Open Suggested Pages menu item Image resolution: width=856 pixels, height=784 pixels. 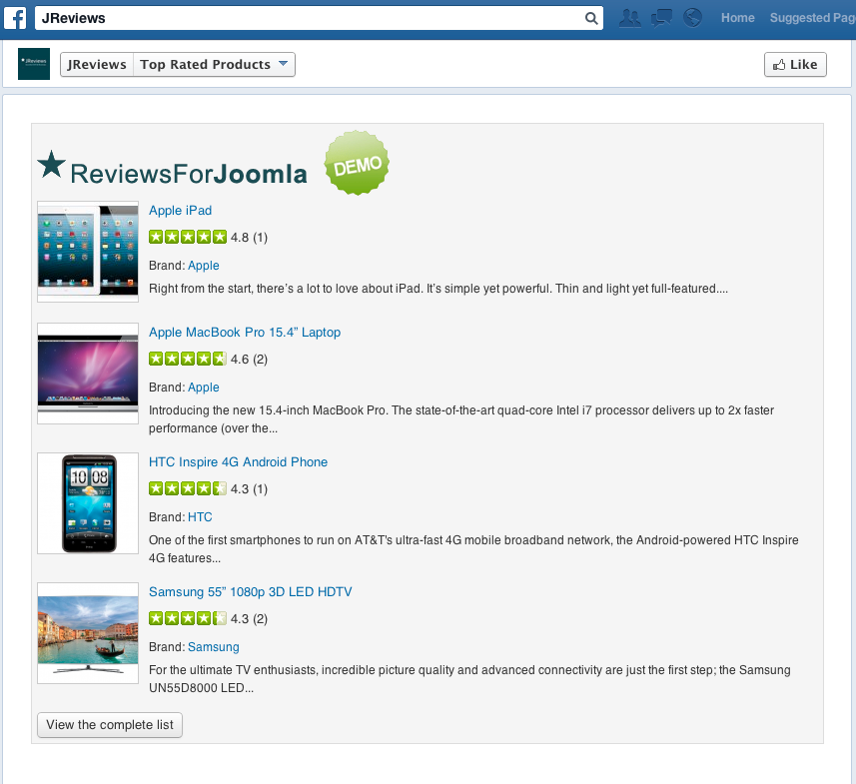coord(812,18)
